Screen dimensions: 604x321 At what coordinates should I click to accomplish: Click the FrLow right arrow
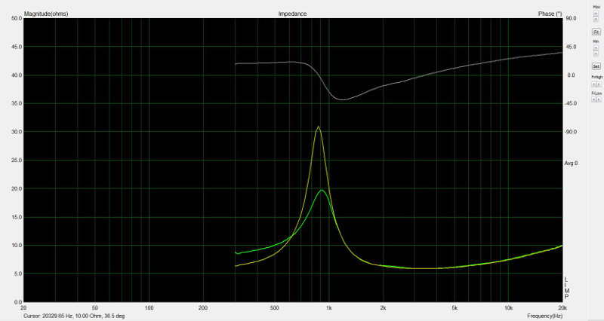(598, 99)
